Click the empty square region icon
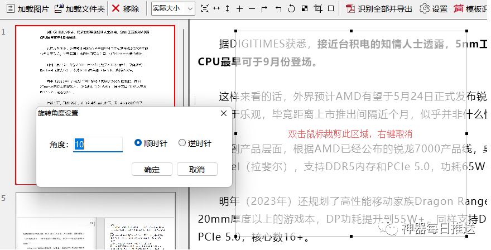This screenshot has width=491, height=250. click(x=331, y=8)
